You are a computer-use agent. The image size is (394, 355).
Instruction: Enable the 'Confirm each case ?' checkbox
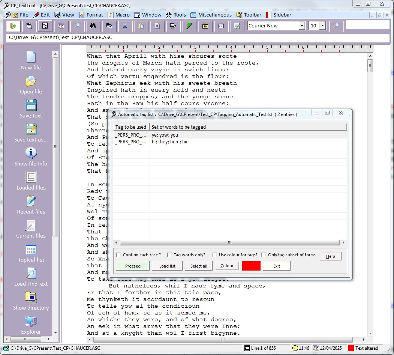click(x=119, y=255)
